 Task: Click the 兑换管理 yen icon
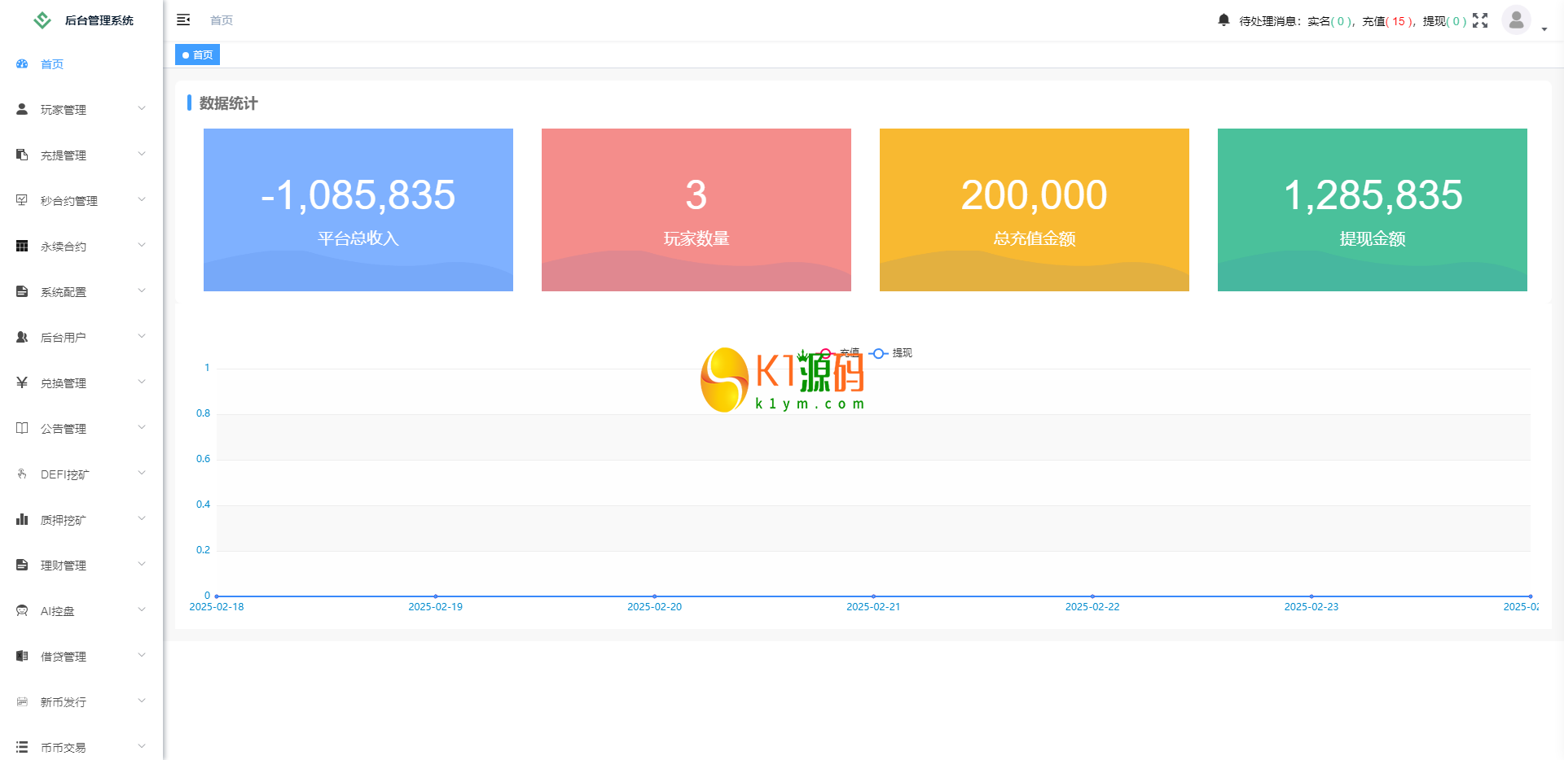coord(22,382)
